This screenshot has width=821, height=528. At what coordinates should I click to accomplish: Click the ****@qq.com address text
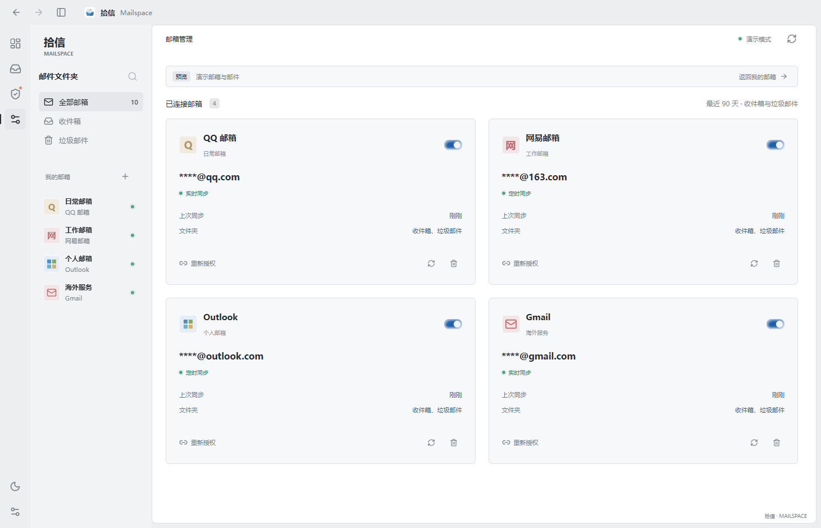tap(209, 177)
